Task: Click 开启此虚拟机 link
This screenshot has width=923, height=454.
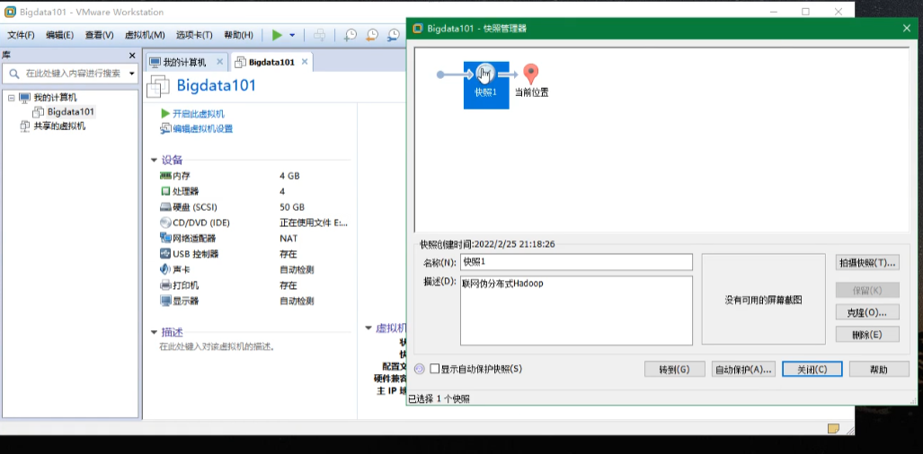Action: (x=199, y=114)
